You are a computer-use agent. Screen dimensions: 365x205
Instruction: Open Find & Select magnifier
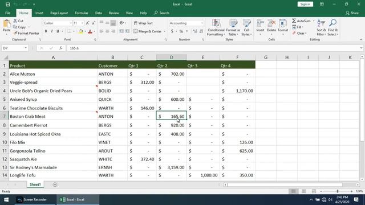click(x=332, y=28)
